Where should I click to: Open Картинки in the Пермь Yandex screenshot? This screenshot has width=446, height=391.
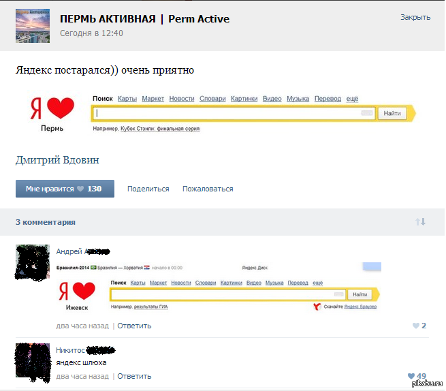pyautogui.click(x=244, y=99)
